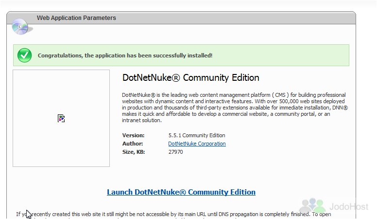Click the application logo thumbnail box
This screenshot has height=219, width=377.
[x=61, y=118]
